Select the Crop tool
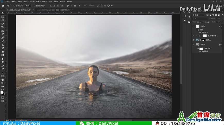The image size is (224, 125). tap(3, 27)
